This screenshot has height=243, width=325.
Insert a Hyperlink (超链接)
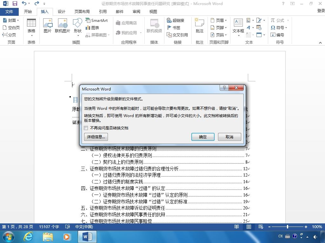[175, 20]
